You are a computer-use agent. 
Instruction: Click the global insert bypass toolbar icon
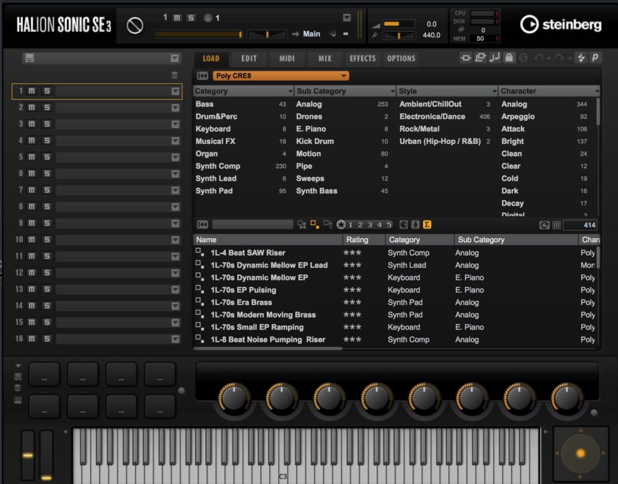tap(465, 58)
